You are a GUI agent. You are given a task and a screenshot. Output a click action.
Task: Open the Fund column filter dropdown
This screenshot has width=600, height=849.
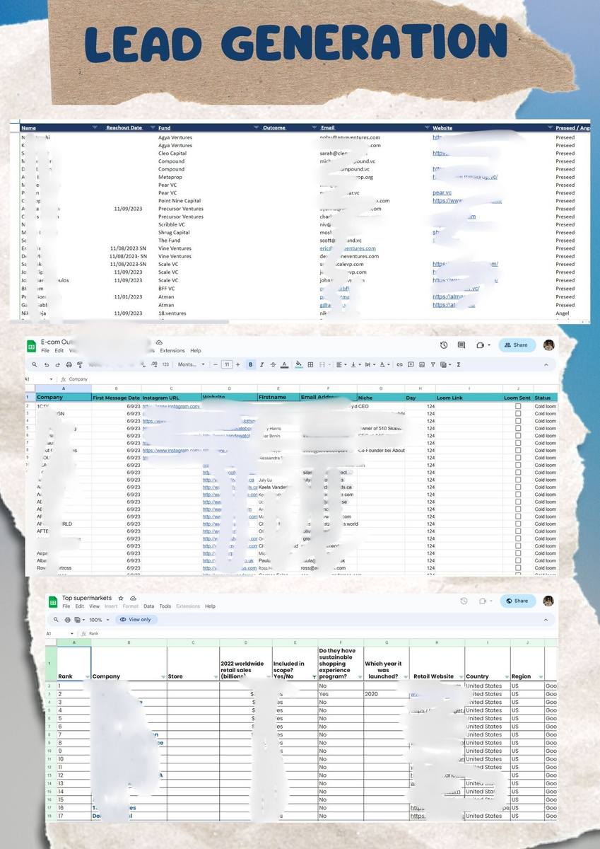pyautogui.click(x=256, y=127)
